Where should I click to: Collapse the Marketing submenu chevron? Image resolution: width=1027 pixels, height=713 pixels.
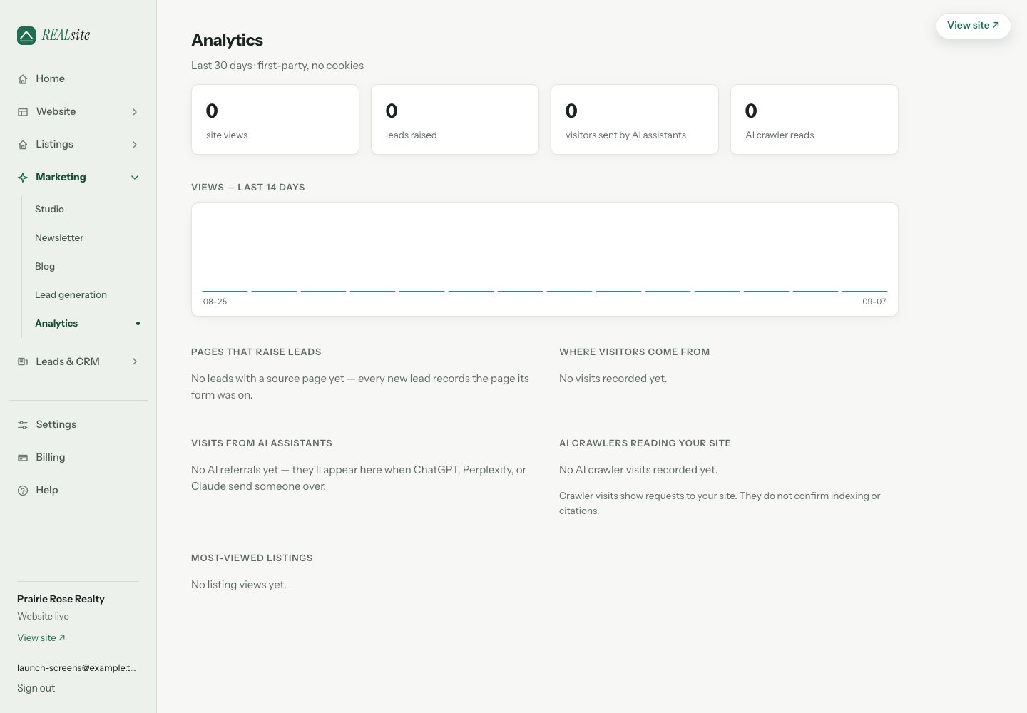[135, 178]
